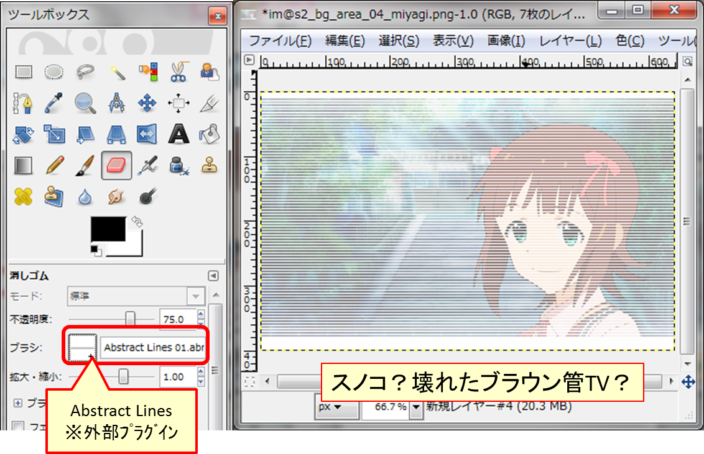Viewport: 704px width, 454px height.
Task: Open the brush preview thumbnail picker
Action: click(x=82, y=348)
